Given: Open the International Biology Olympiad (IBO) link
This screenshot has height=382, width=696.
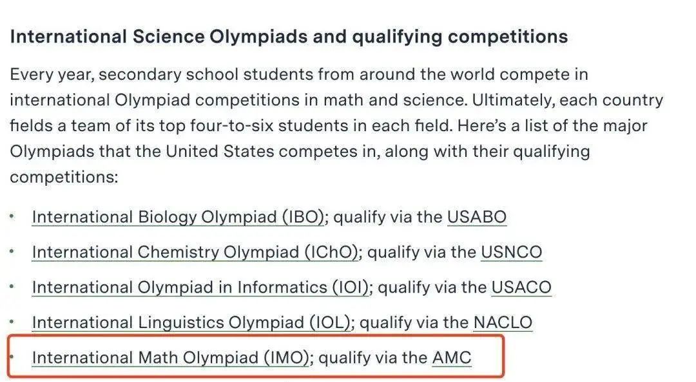Looking at the screenshot, I should 178,217.
